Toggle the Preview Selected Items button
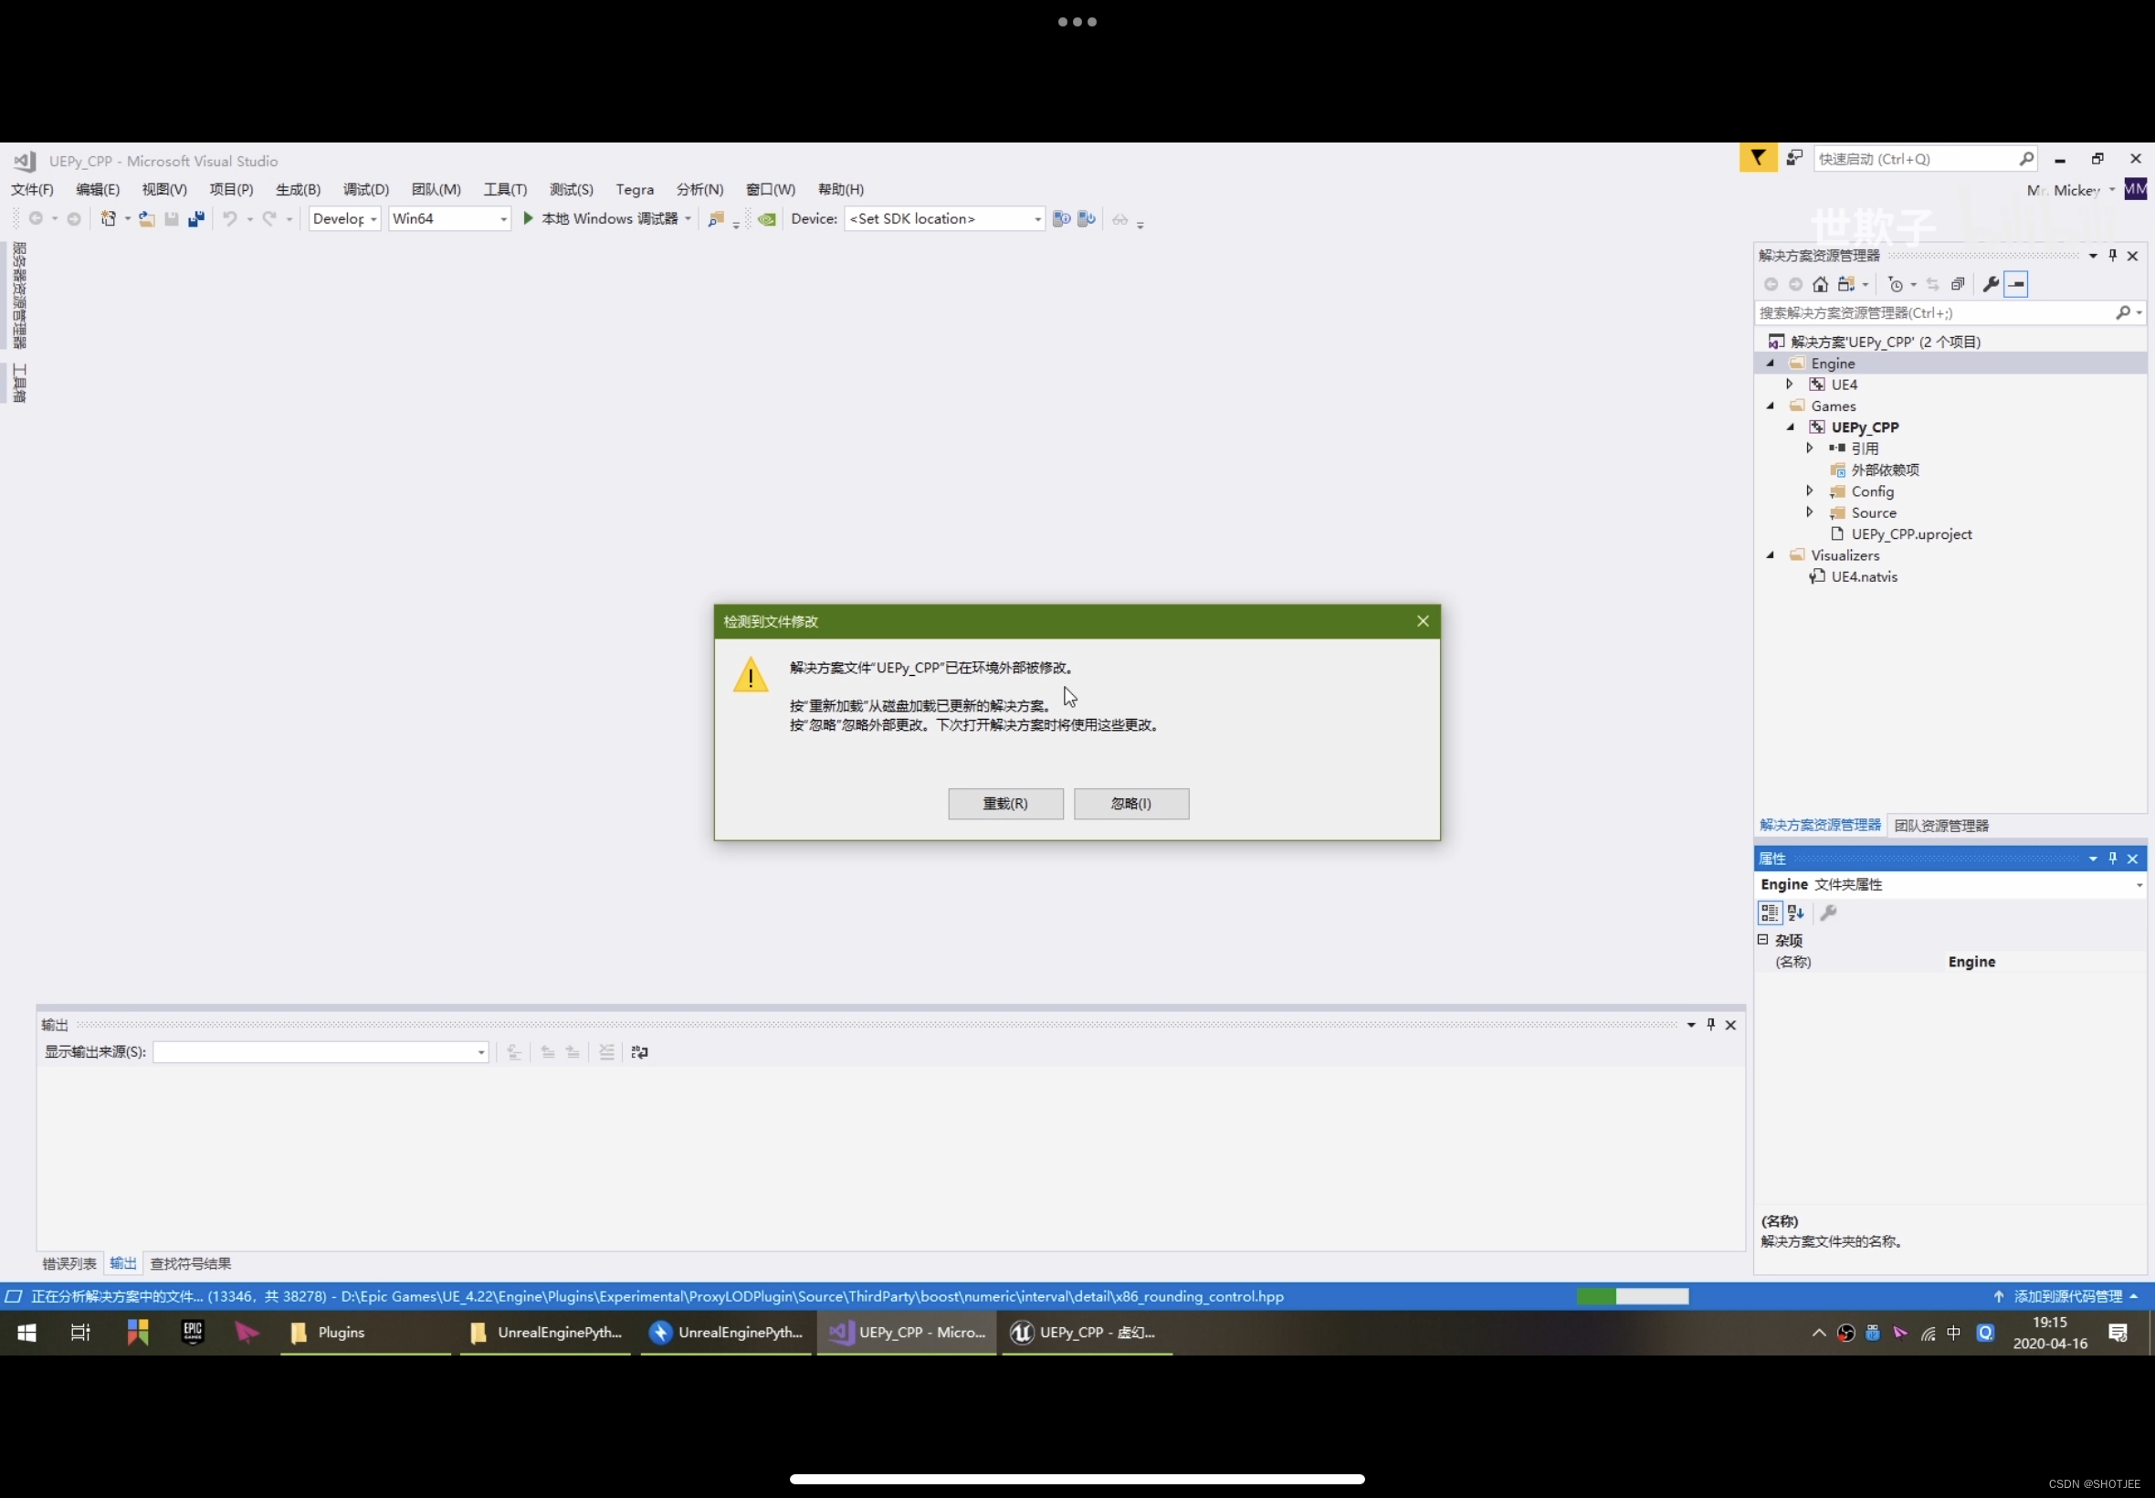 [2016, 284]
